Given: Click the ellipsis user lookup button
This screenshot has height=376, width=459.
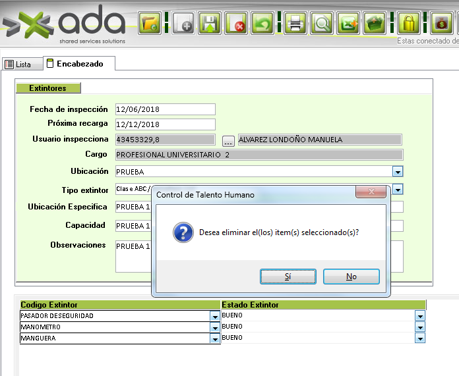Looking at the screenshot, I should [x=228, y=140].
